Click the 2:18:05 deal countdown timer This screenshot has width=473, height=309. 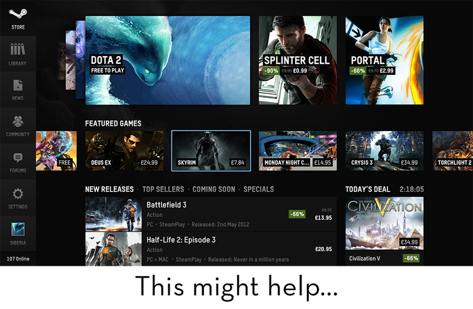(x=412, y=189)
